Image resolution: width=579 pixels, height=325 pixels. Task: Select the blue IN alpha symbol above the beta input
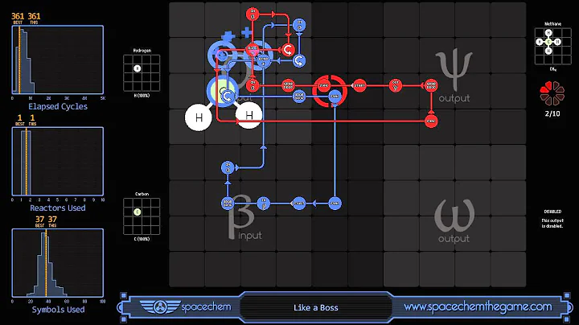[x=228, y=167]
